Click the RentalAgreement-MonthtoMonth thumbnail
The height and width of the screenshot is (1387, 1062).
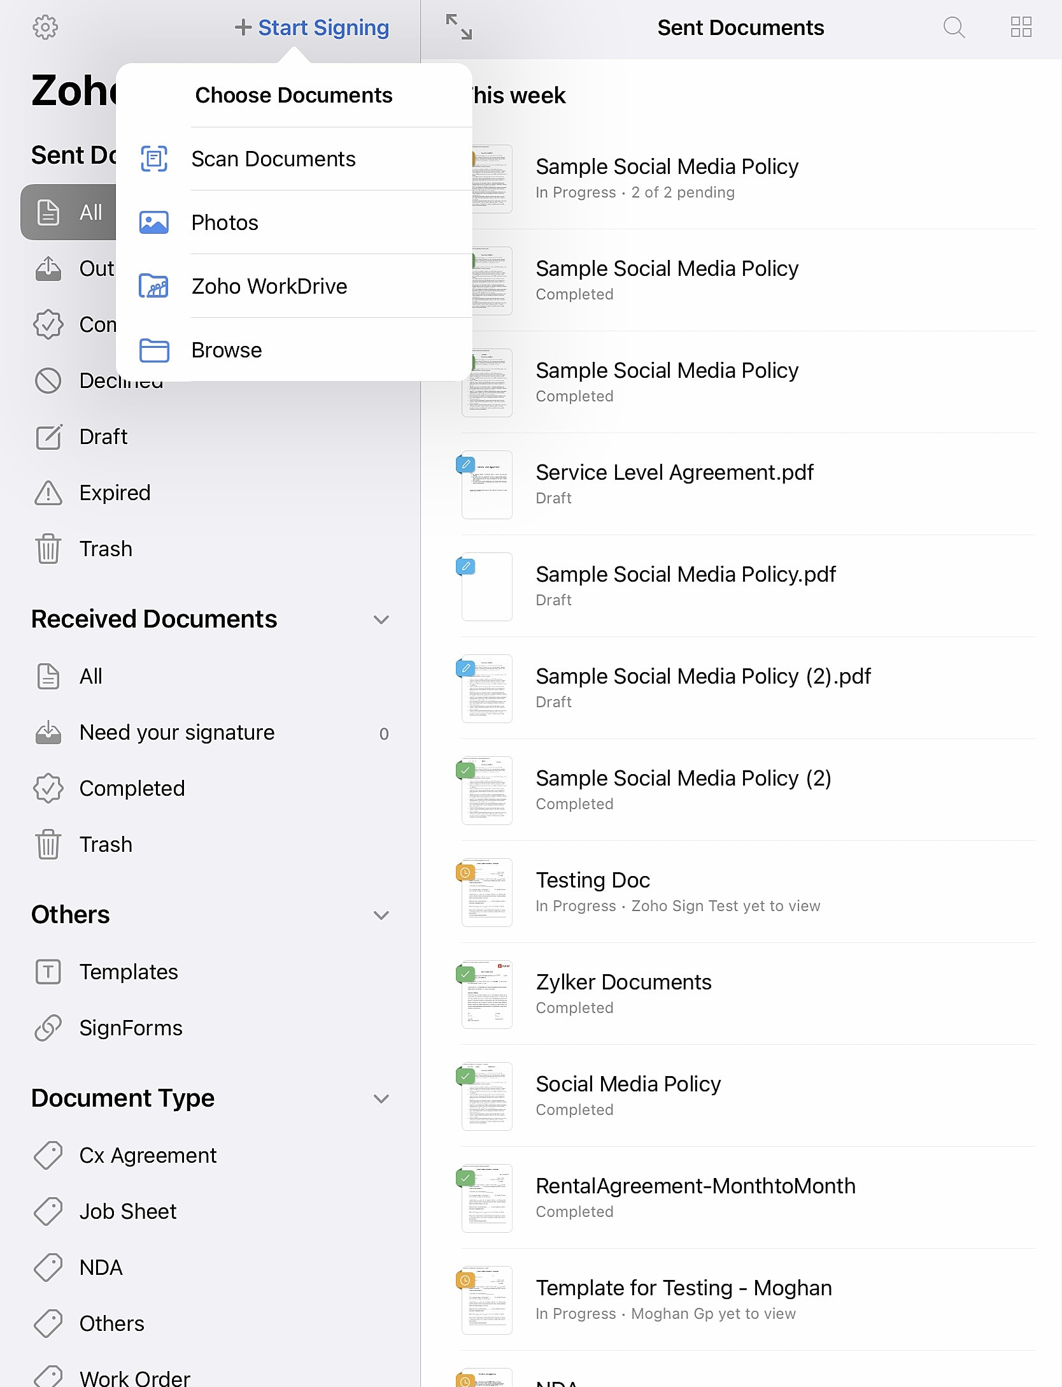coord(487,1198)
